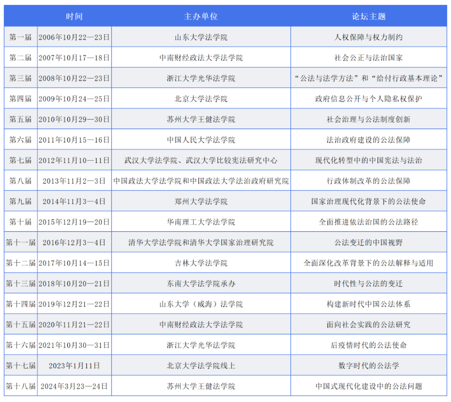The height and width of the screenshot is (402, 451).
Task: Select theme 构建新时代中国公法体系
Action: click(x=368, y=304)
